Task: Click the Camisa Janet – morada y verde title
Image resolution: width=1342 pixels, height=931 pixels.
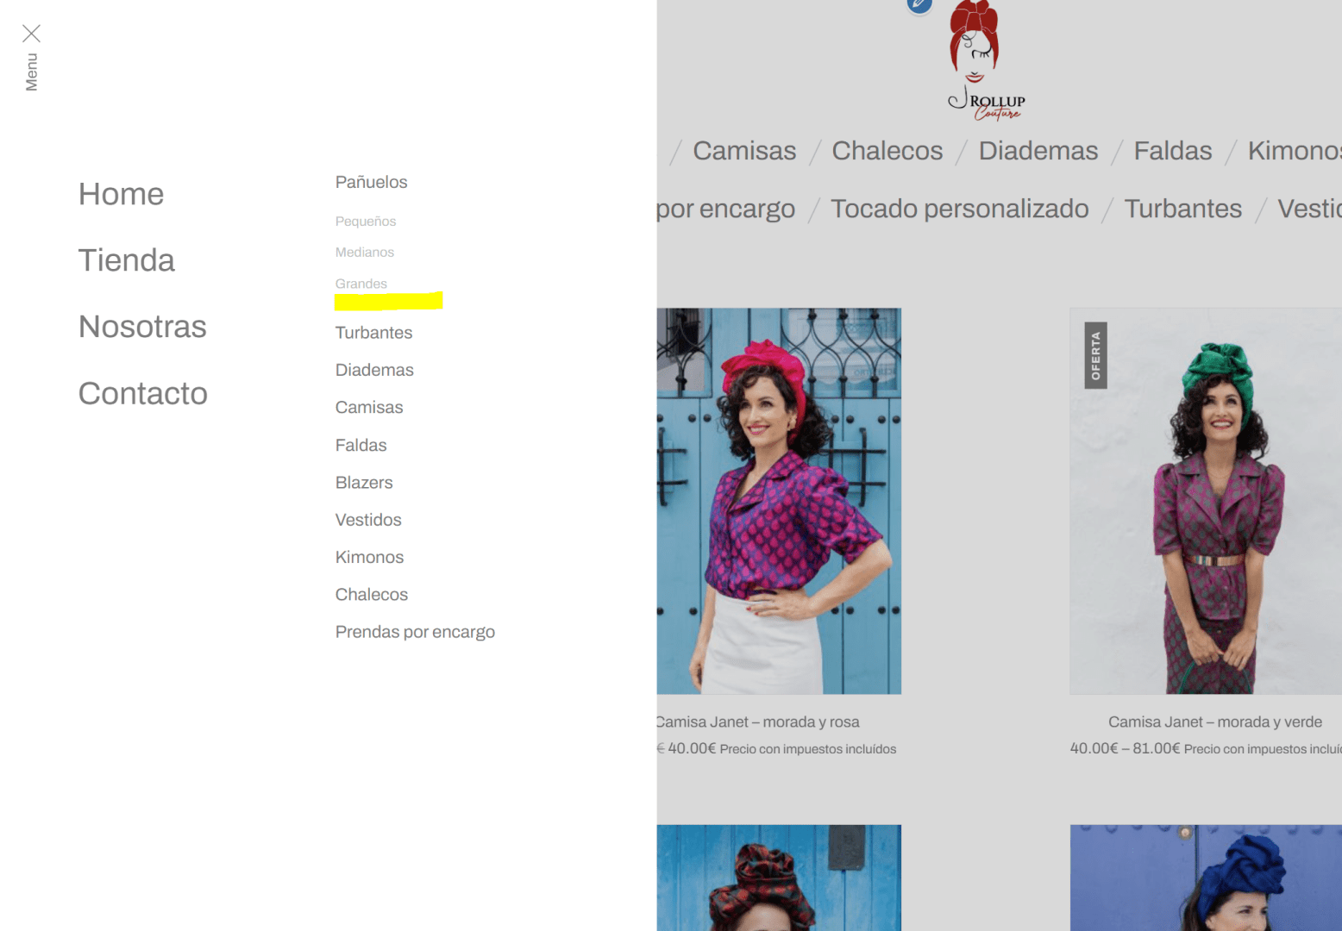Action: [x=1214, y=722]
